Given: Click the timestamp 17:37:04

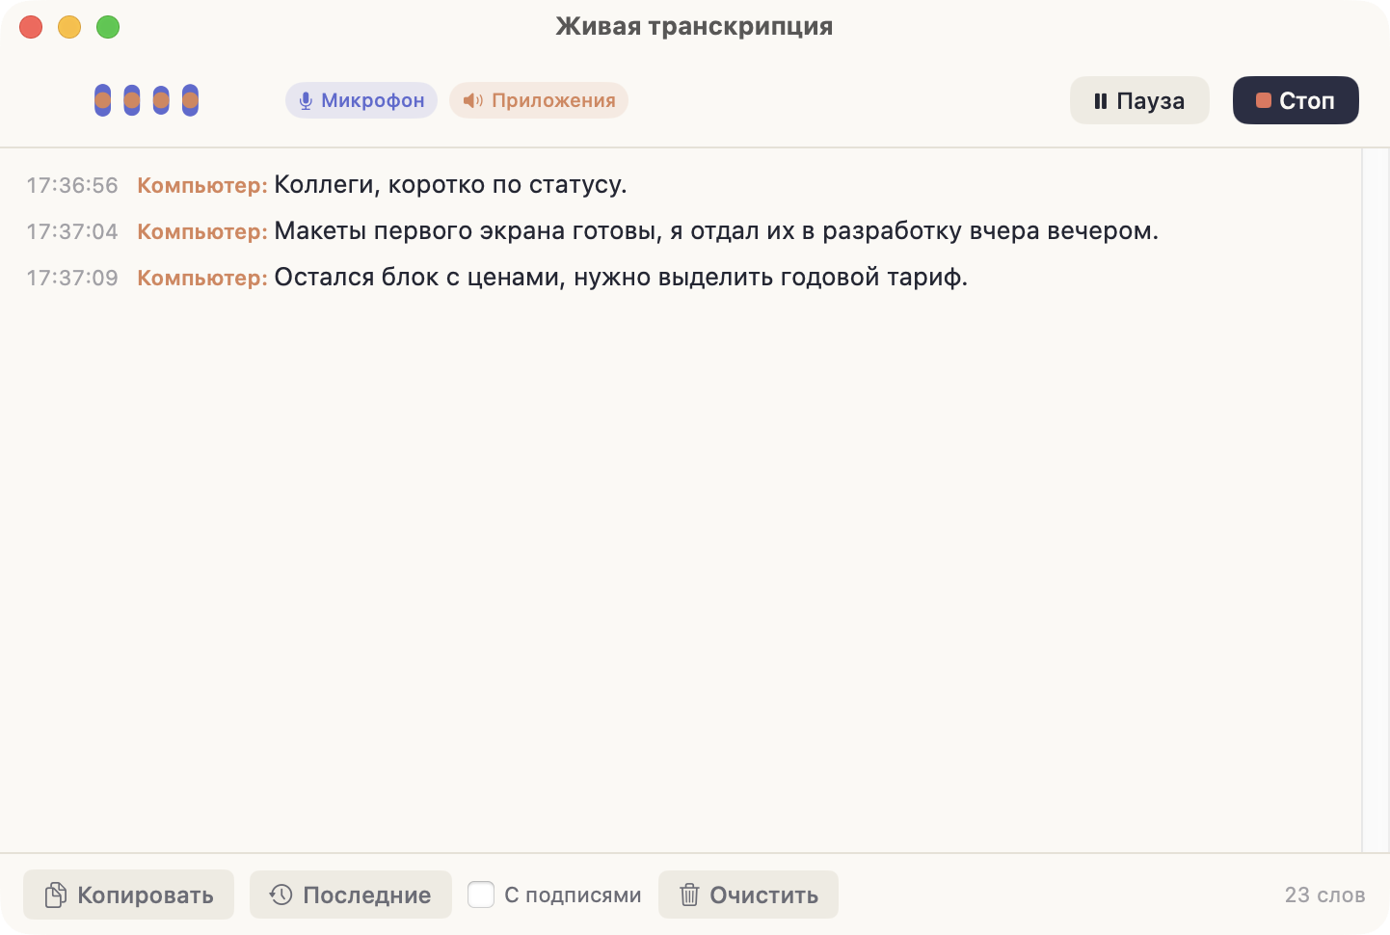Looking at the screenshot, I should (x=72, y=231).
